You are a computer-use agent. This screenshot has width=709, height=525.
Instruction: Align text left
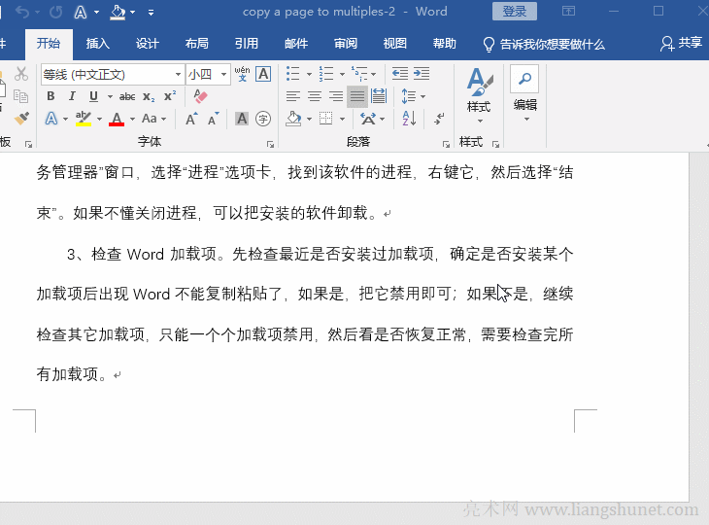293,96
